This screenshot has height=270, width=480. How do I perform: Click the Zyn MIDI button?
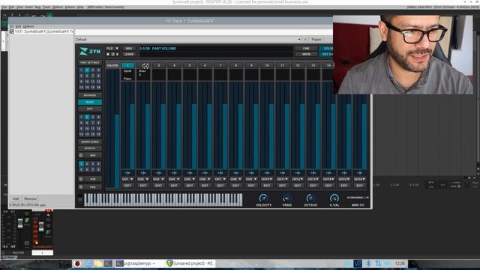129,48
